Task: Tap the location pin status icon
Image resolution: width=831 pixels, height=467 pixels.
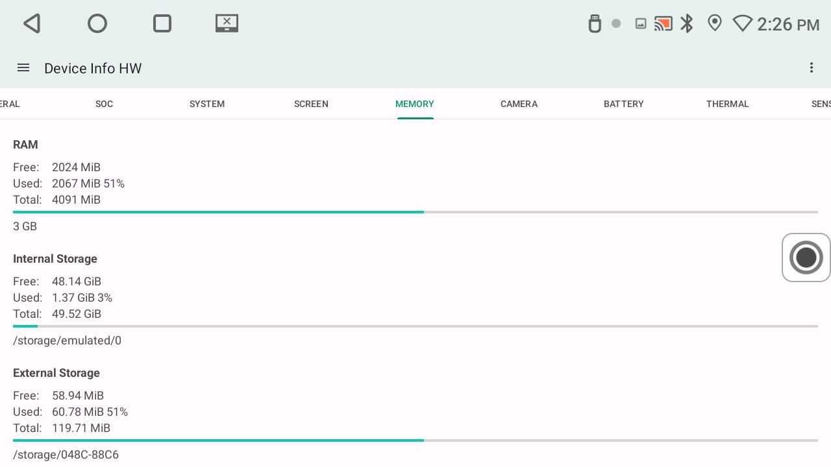Action: click(x=714, y=24)
